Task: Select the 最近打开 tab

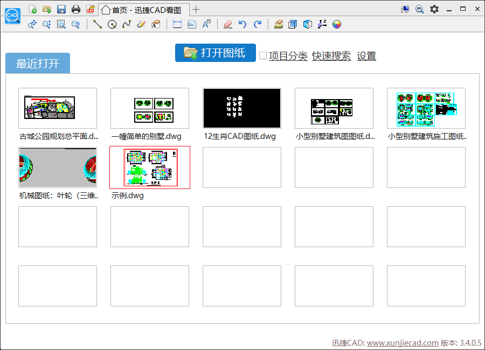Action: coord(38,63)
